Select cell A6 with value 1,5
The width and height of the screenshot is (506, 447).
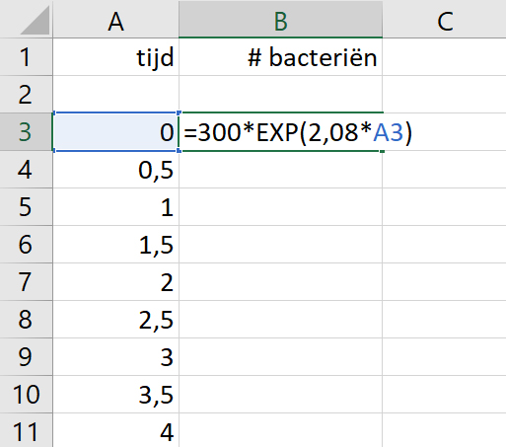[x=115, y=245]
